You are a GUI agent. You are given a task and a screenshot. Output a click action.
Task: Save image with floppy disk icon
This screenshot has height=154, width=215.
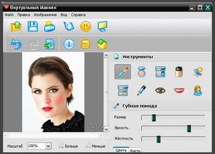(x=33, y=26)
